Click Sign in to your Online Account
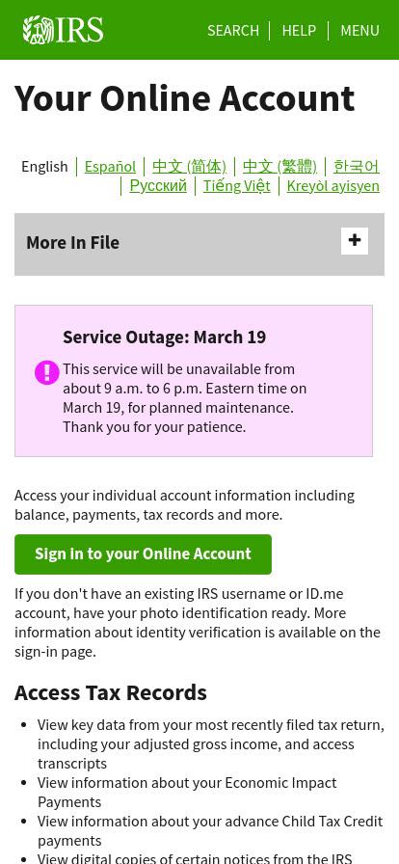The width and height of the screenshot is (399, 864). click(x=143, y=554)
